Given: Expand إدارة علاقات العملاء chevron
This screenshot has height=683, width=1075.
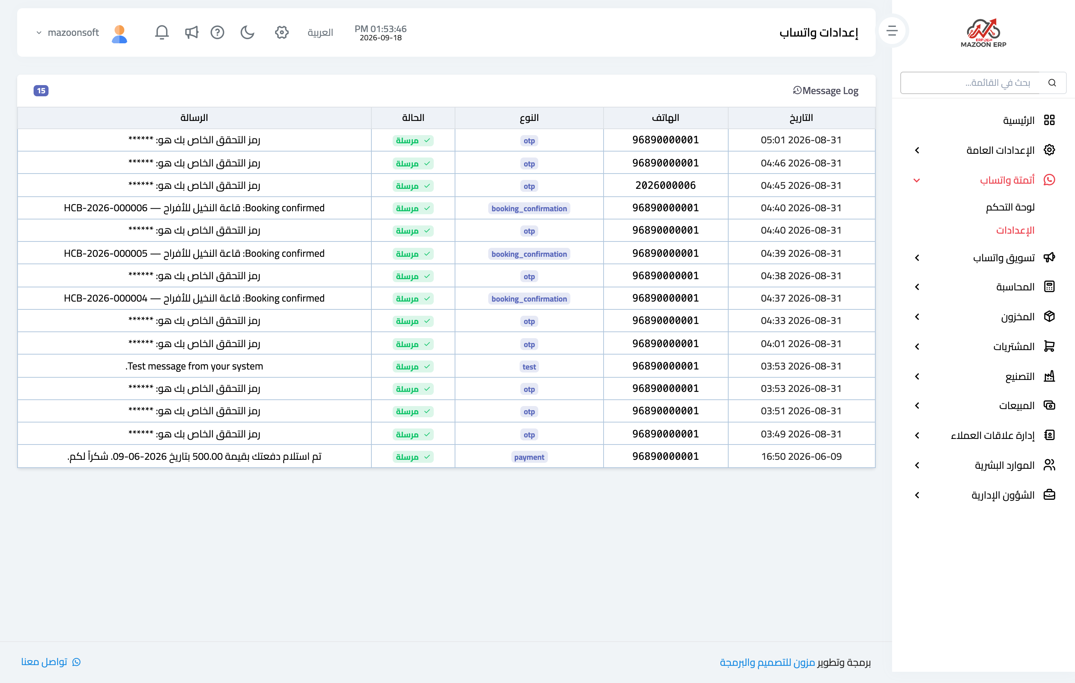Looking at the screenshot, I should click(917, 436).
